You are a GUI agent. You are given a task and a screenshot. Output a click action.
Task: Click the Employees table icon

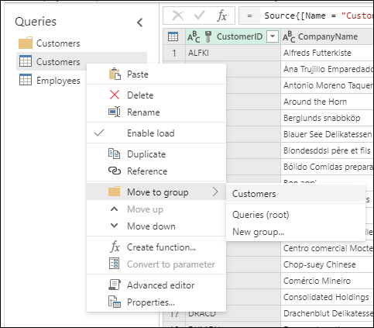[x=26, y=80]
